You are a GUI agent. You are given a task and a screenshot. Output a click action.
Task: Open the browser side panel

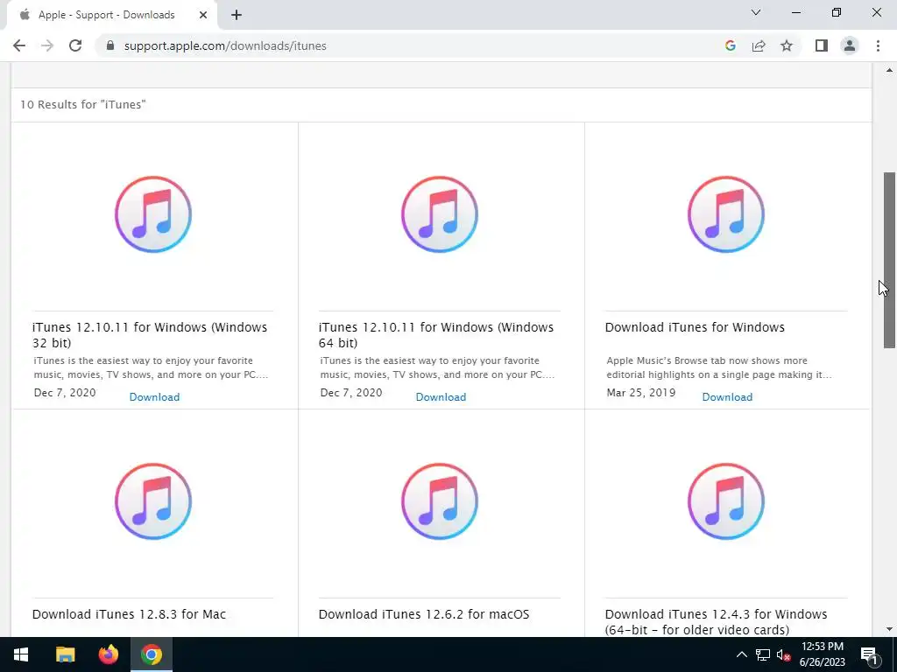point(822,45)
